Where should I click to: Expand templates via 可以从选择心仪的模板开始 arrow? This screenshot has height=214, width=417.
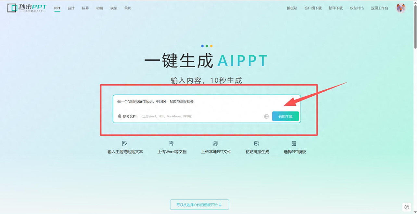tap(199, 205)
